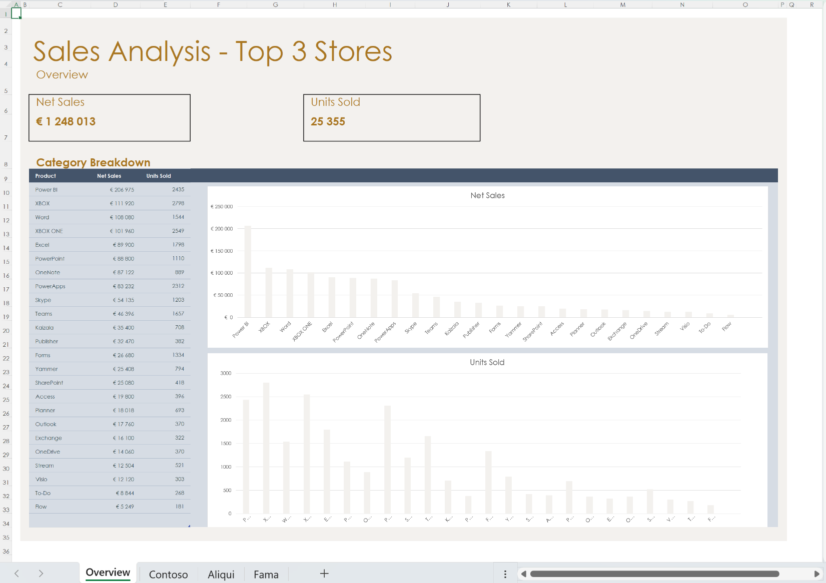The height and width of the screenshot is (583, 826).
Task: Select cell A1 active cell
Action: point(16,13)
